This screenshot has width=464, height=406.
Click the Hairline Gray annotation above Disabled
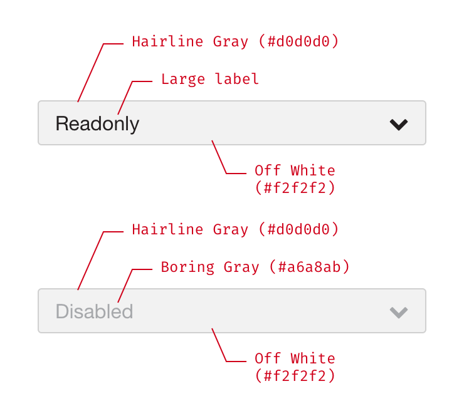[235, 230]
